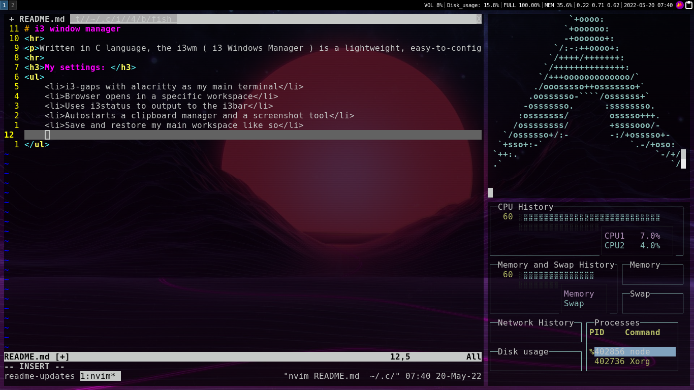Click the Memory and Swap History title
This screenshot has height=390, width=694.
click(x=556, y=265)
